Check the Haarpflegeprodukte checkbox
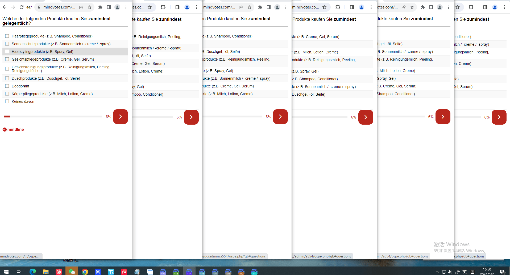The width and height of the screenshot is (510, 275). [7, 36]
